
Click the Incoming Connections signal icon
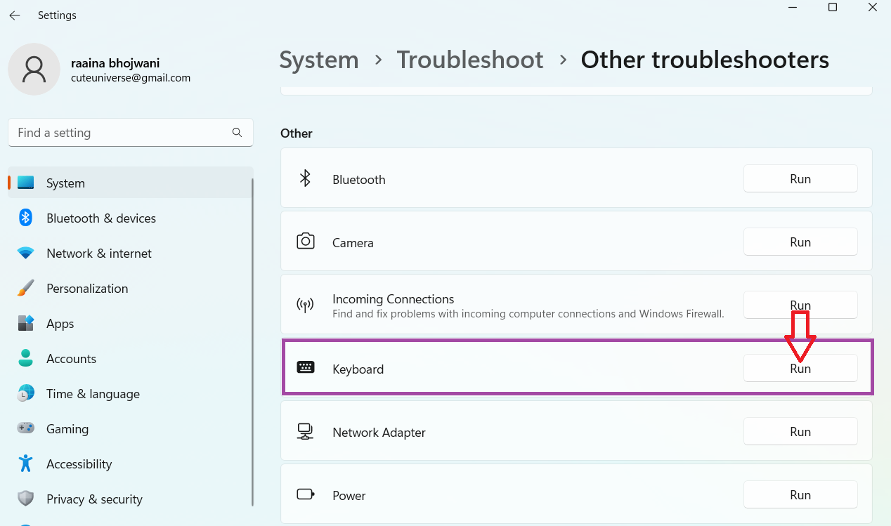click(306, 304)
